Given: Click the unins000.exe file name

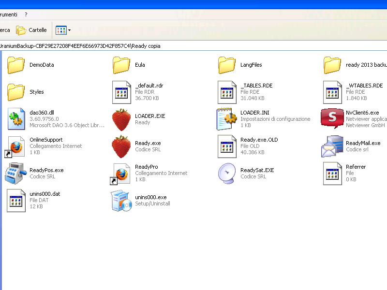Looking at the screenshot, I should [x=151, y=198].
